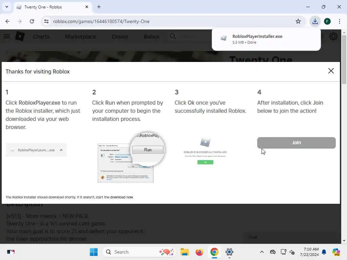Open the clock showing 7:10 AM
The image size is (347, 260).
pyautogui.click(x=309, y=252)
